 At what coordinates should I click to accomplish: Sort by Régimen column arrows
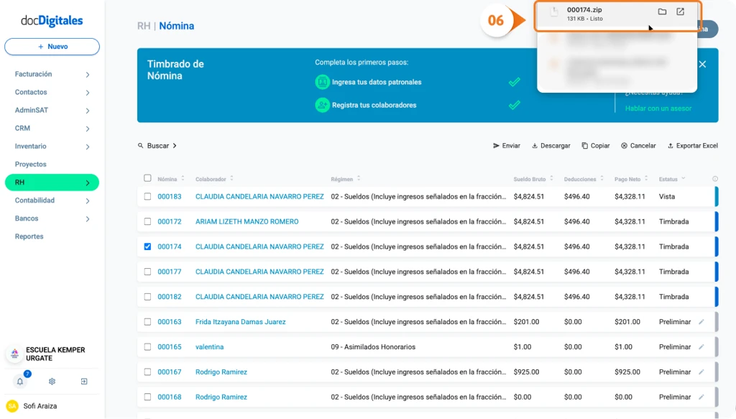[x=359, y=179]
